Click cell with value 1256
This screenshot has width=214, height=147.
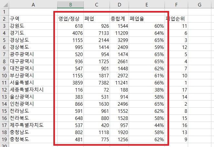119,139
